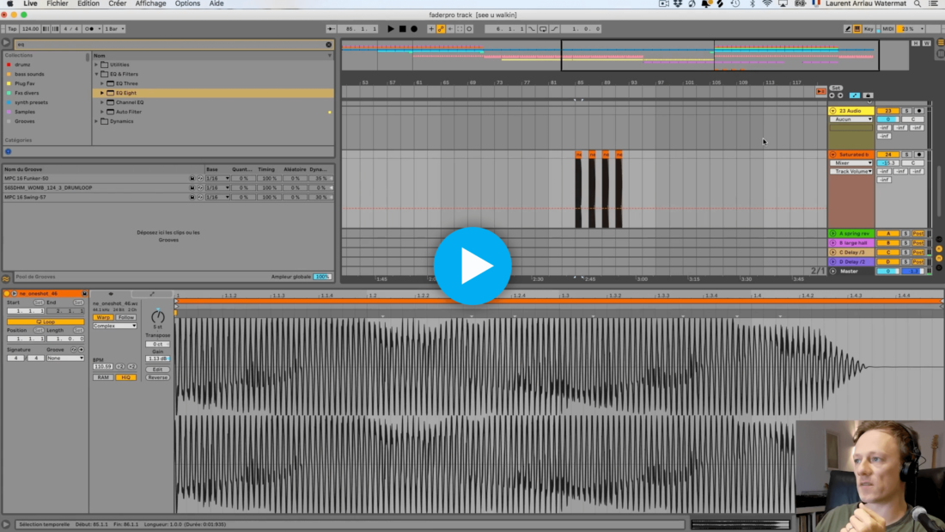Click the Reverse sample button

(x=157, y=377)
